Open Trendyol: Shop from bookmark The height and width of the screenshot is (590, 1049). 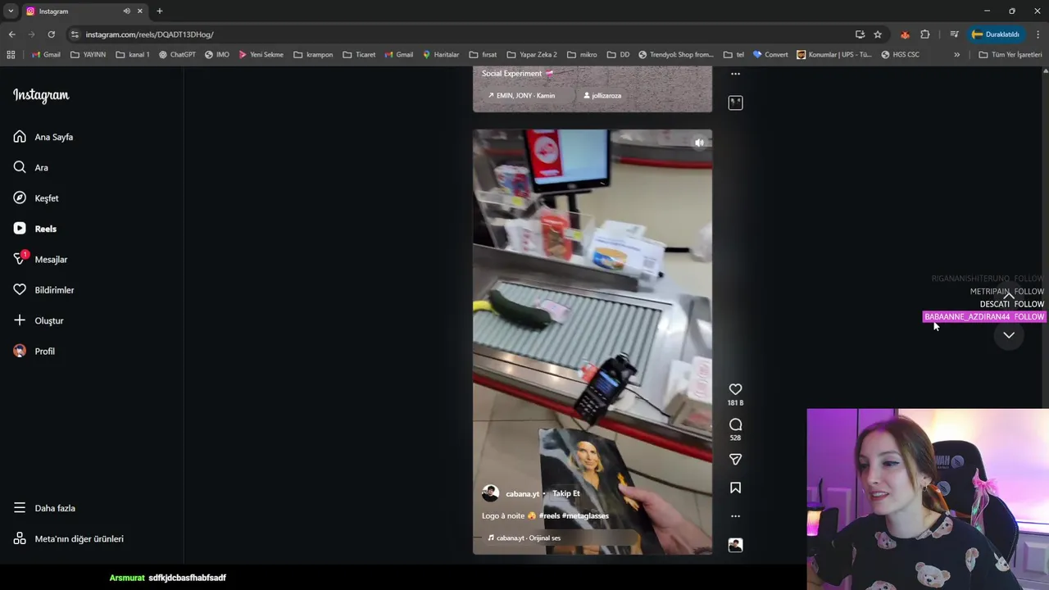coord(676,55)
